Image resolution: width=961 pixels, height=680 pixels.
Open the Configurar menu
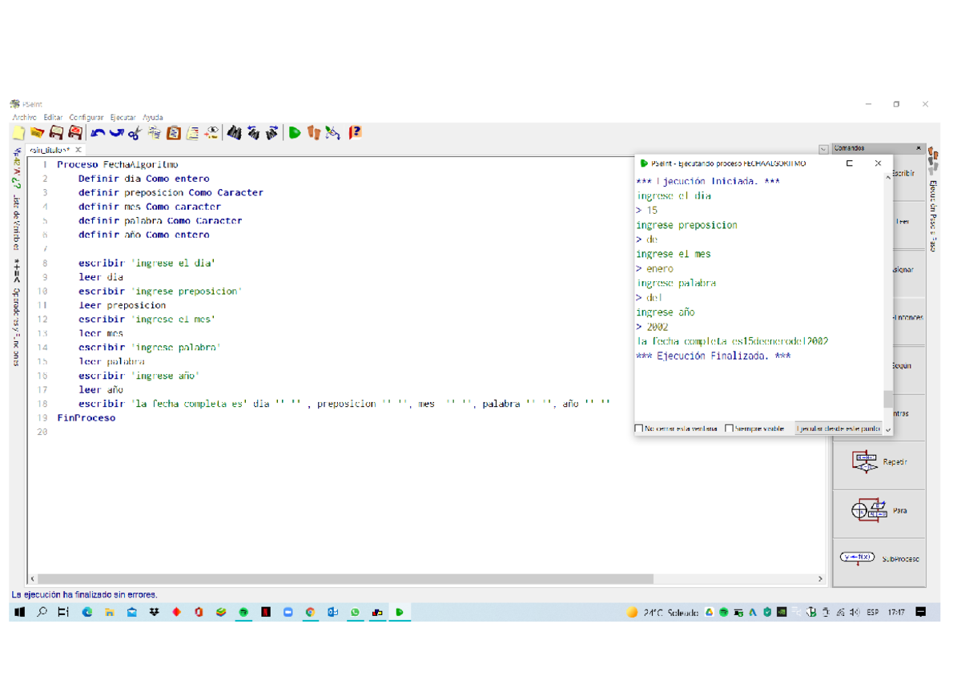(86, 117)
